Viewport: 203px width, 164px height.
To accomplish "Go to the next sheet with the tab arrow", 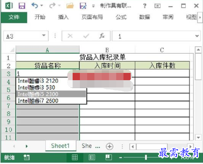I will point(27,147).
